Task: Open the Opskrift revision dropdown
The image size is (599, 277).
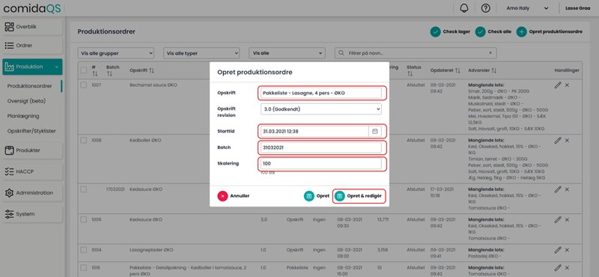Action: (x=321, y=109)
